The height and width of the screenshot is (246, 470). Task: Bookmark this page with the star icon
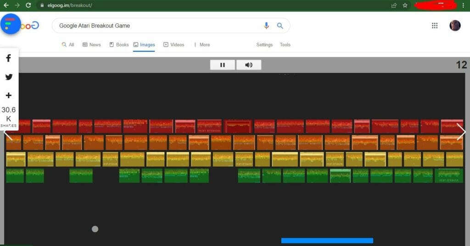pos(405,6)
